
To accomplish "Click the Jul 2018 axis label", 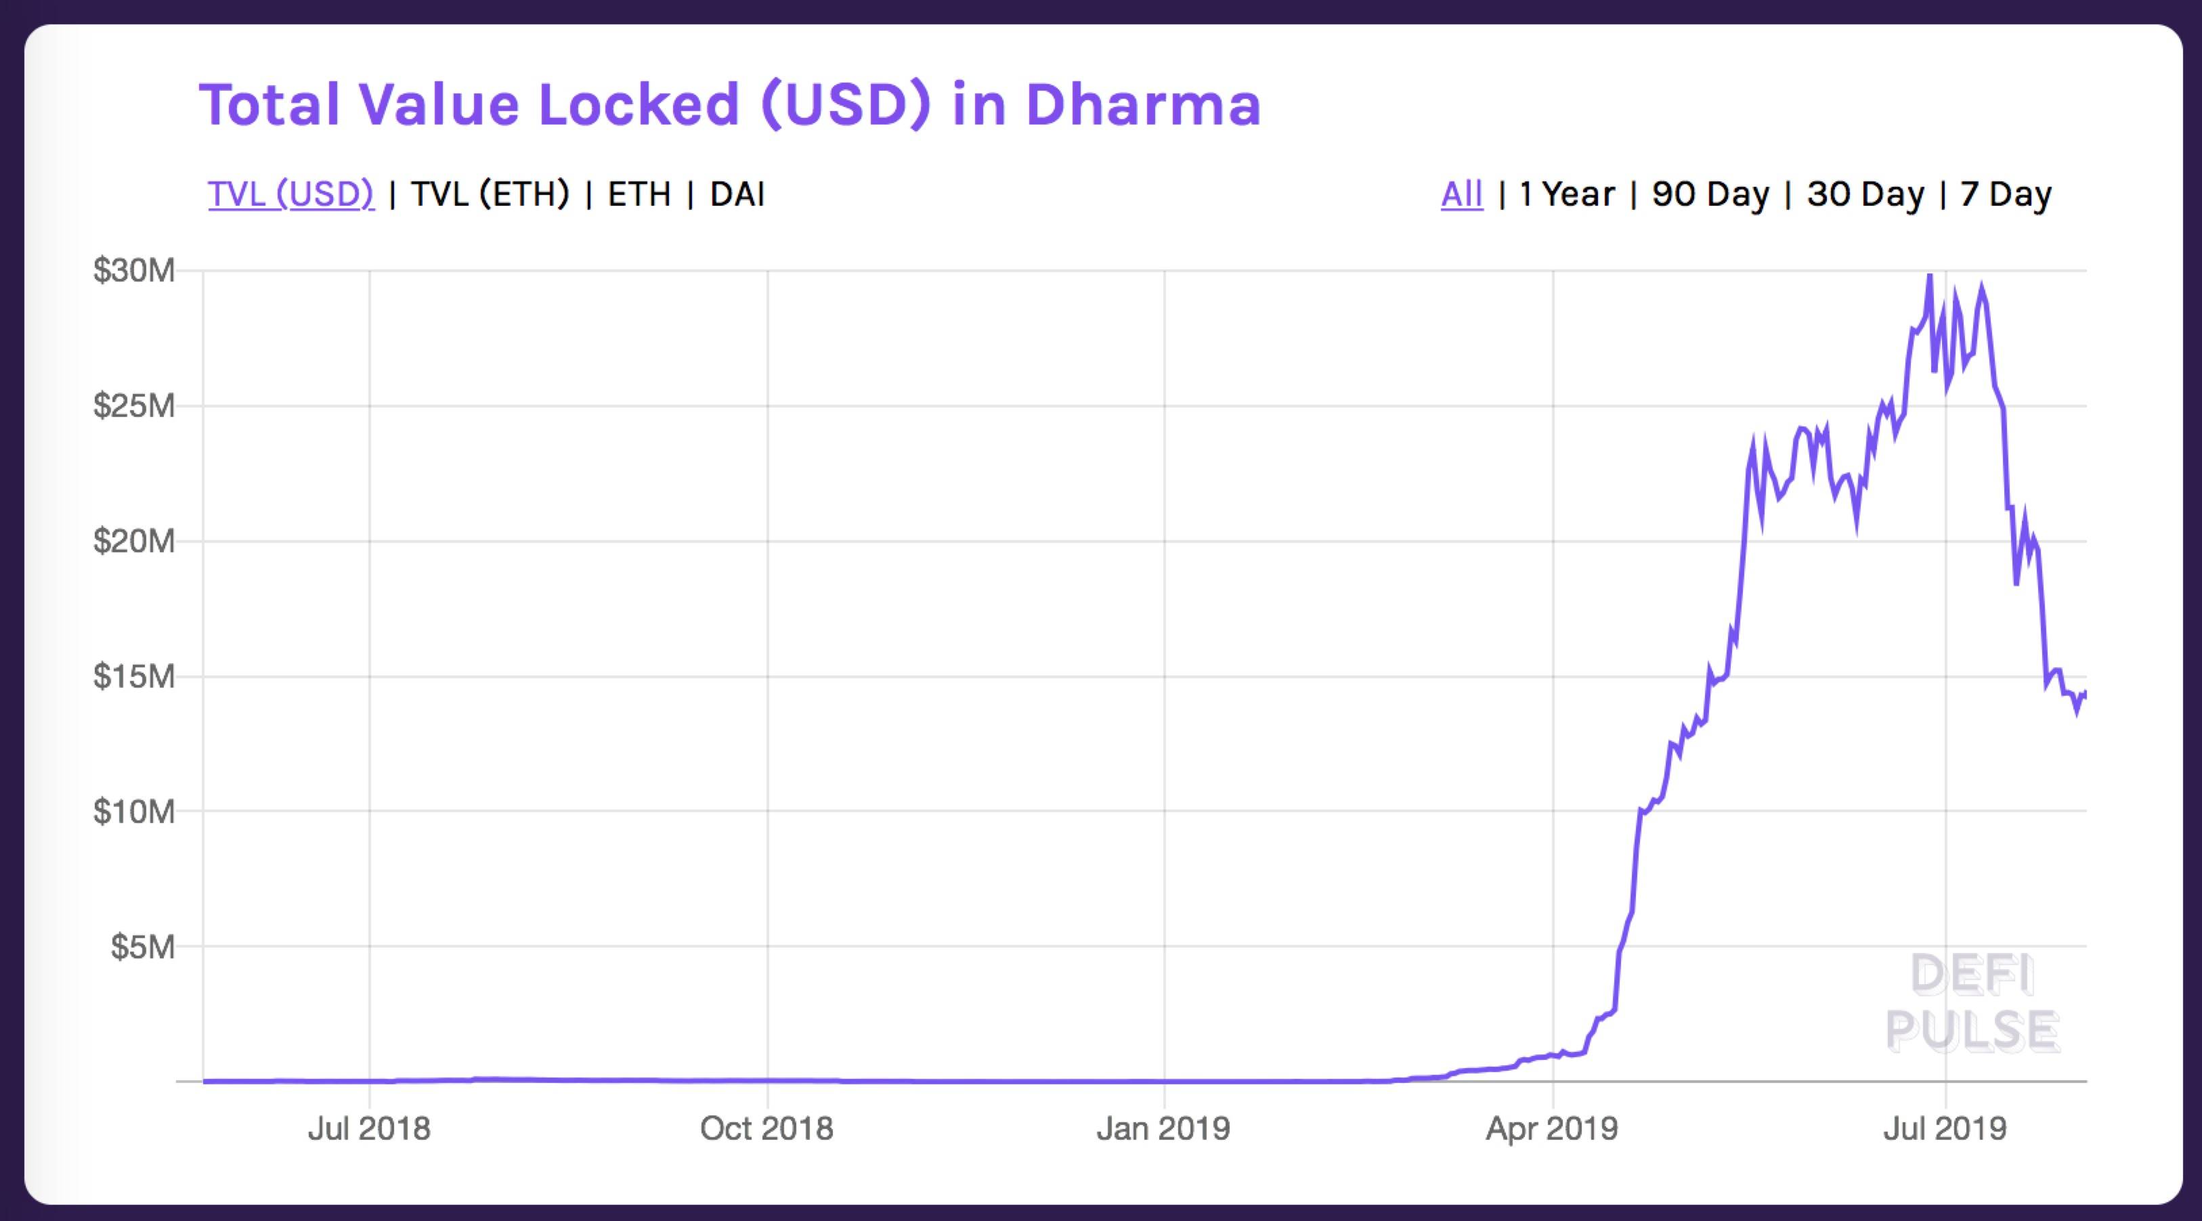I will point(369,1129).
